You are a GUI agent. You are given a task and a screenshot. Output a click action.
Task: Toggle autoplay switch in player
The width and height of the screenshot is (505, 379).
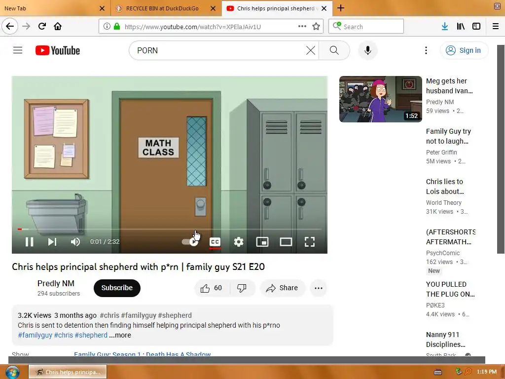[x=190, y=242]
